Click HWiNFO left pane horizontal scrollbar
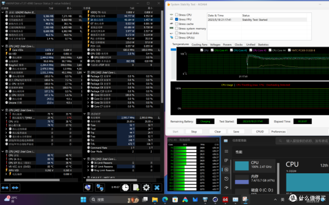329x205 pixels. click(32, 180)
